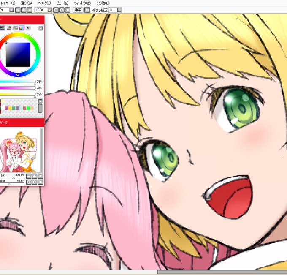Select the bright green swatch
The image size is (287, 275).
pyautogui.click(x=28, y=108)
